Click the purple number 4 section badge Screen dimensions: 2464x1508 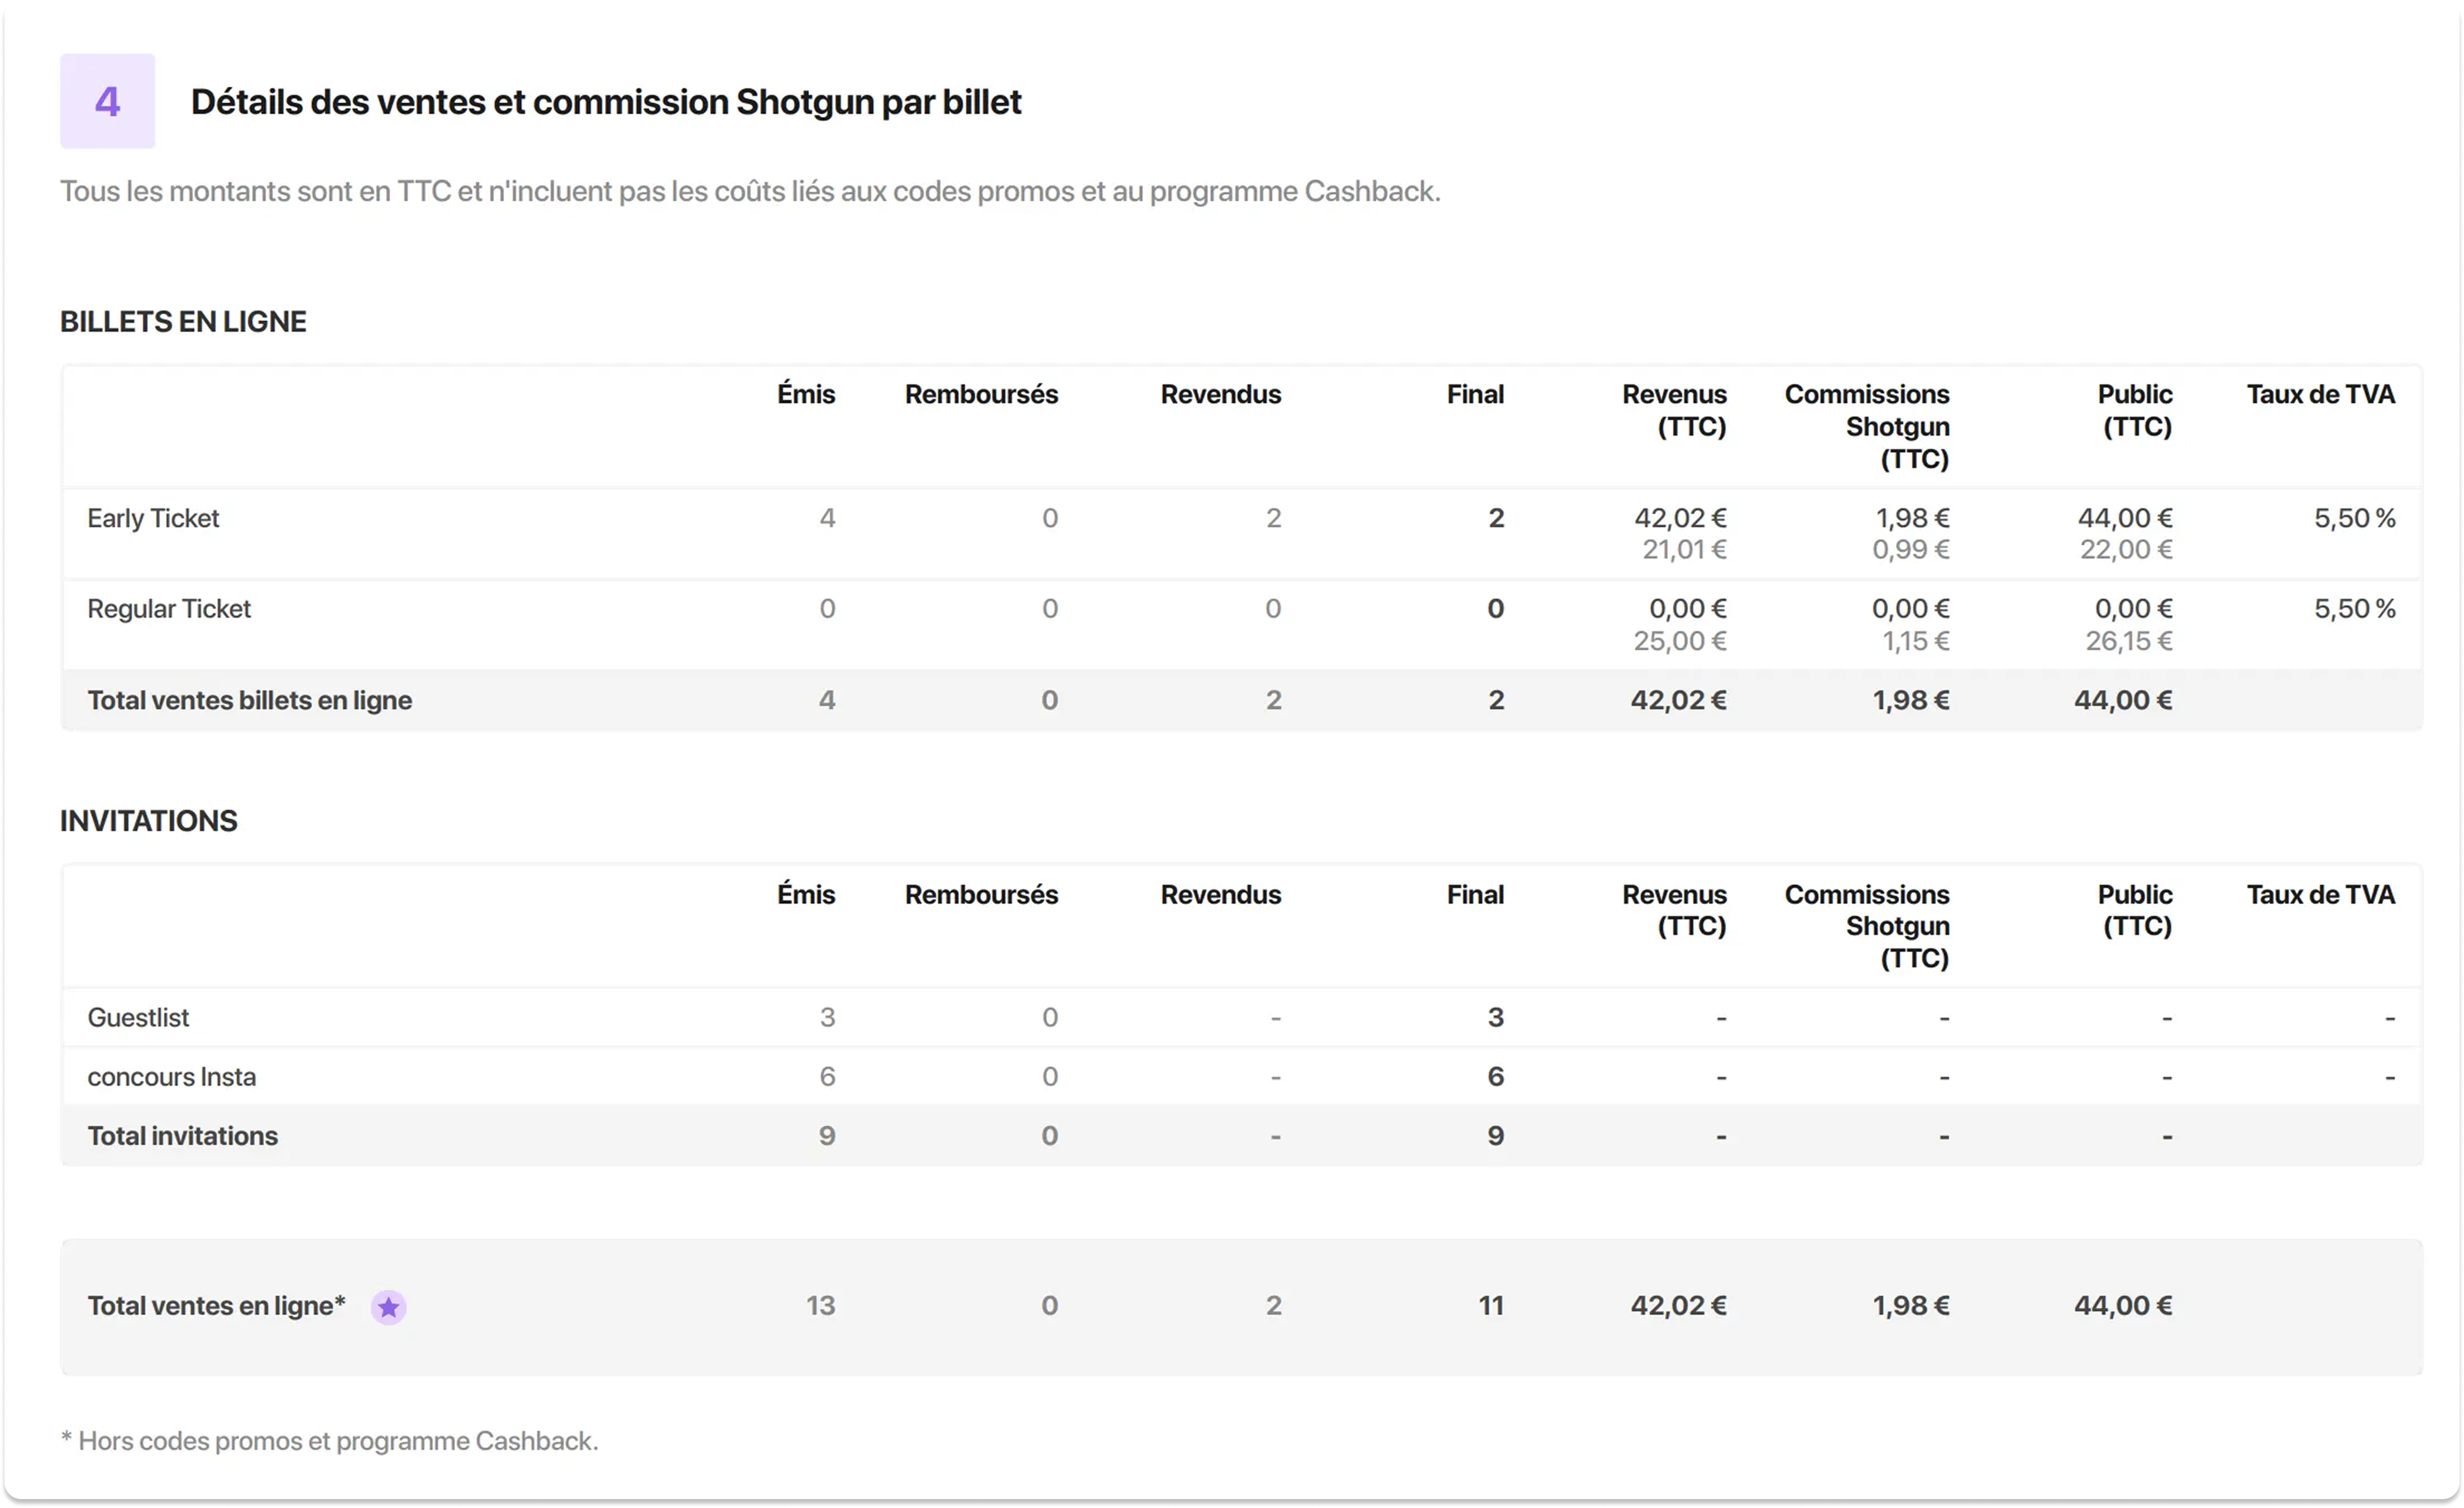click(x=107, y=101)
